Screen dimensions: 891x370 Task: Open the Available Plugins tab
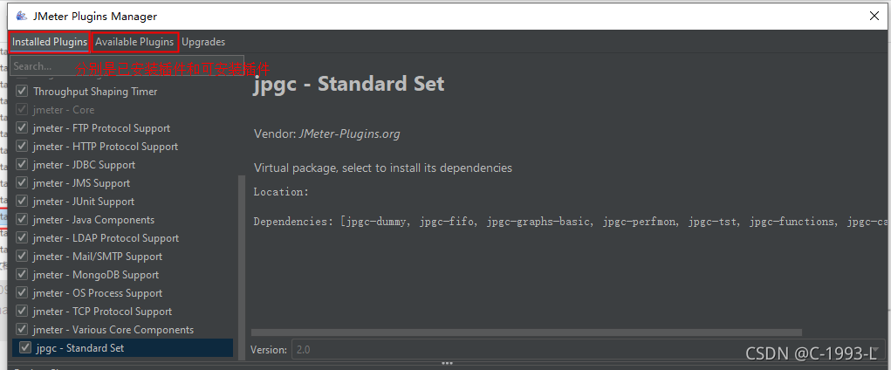pos(134,42)
